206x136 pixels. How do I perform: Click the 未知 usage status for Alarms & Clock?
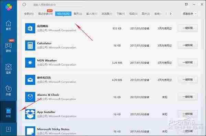164,97
